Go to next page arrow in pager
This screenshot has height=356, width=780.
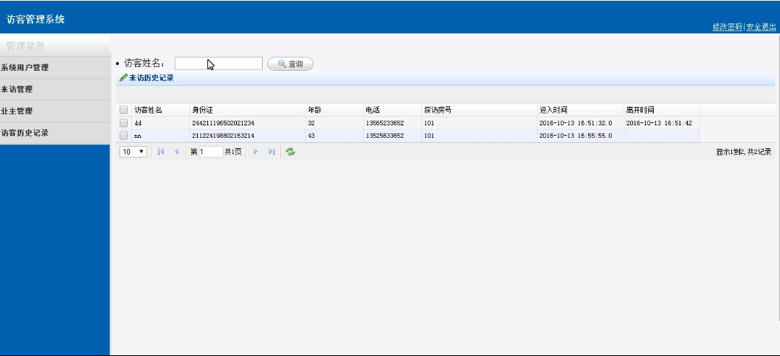point(255,152)
